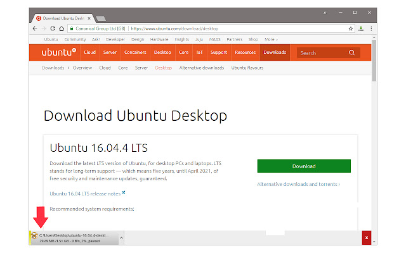
Task: Open Desktop in the orange navigation bar
Action: click(x=162, y=52)
